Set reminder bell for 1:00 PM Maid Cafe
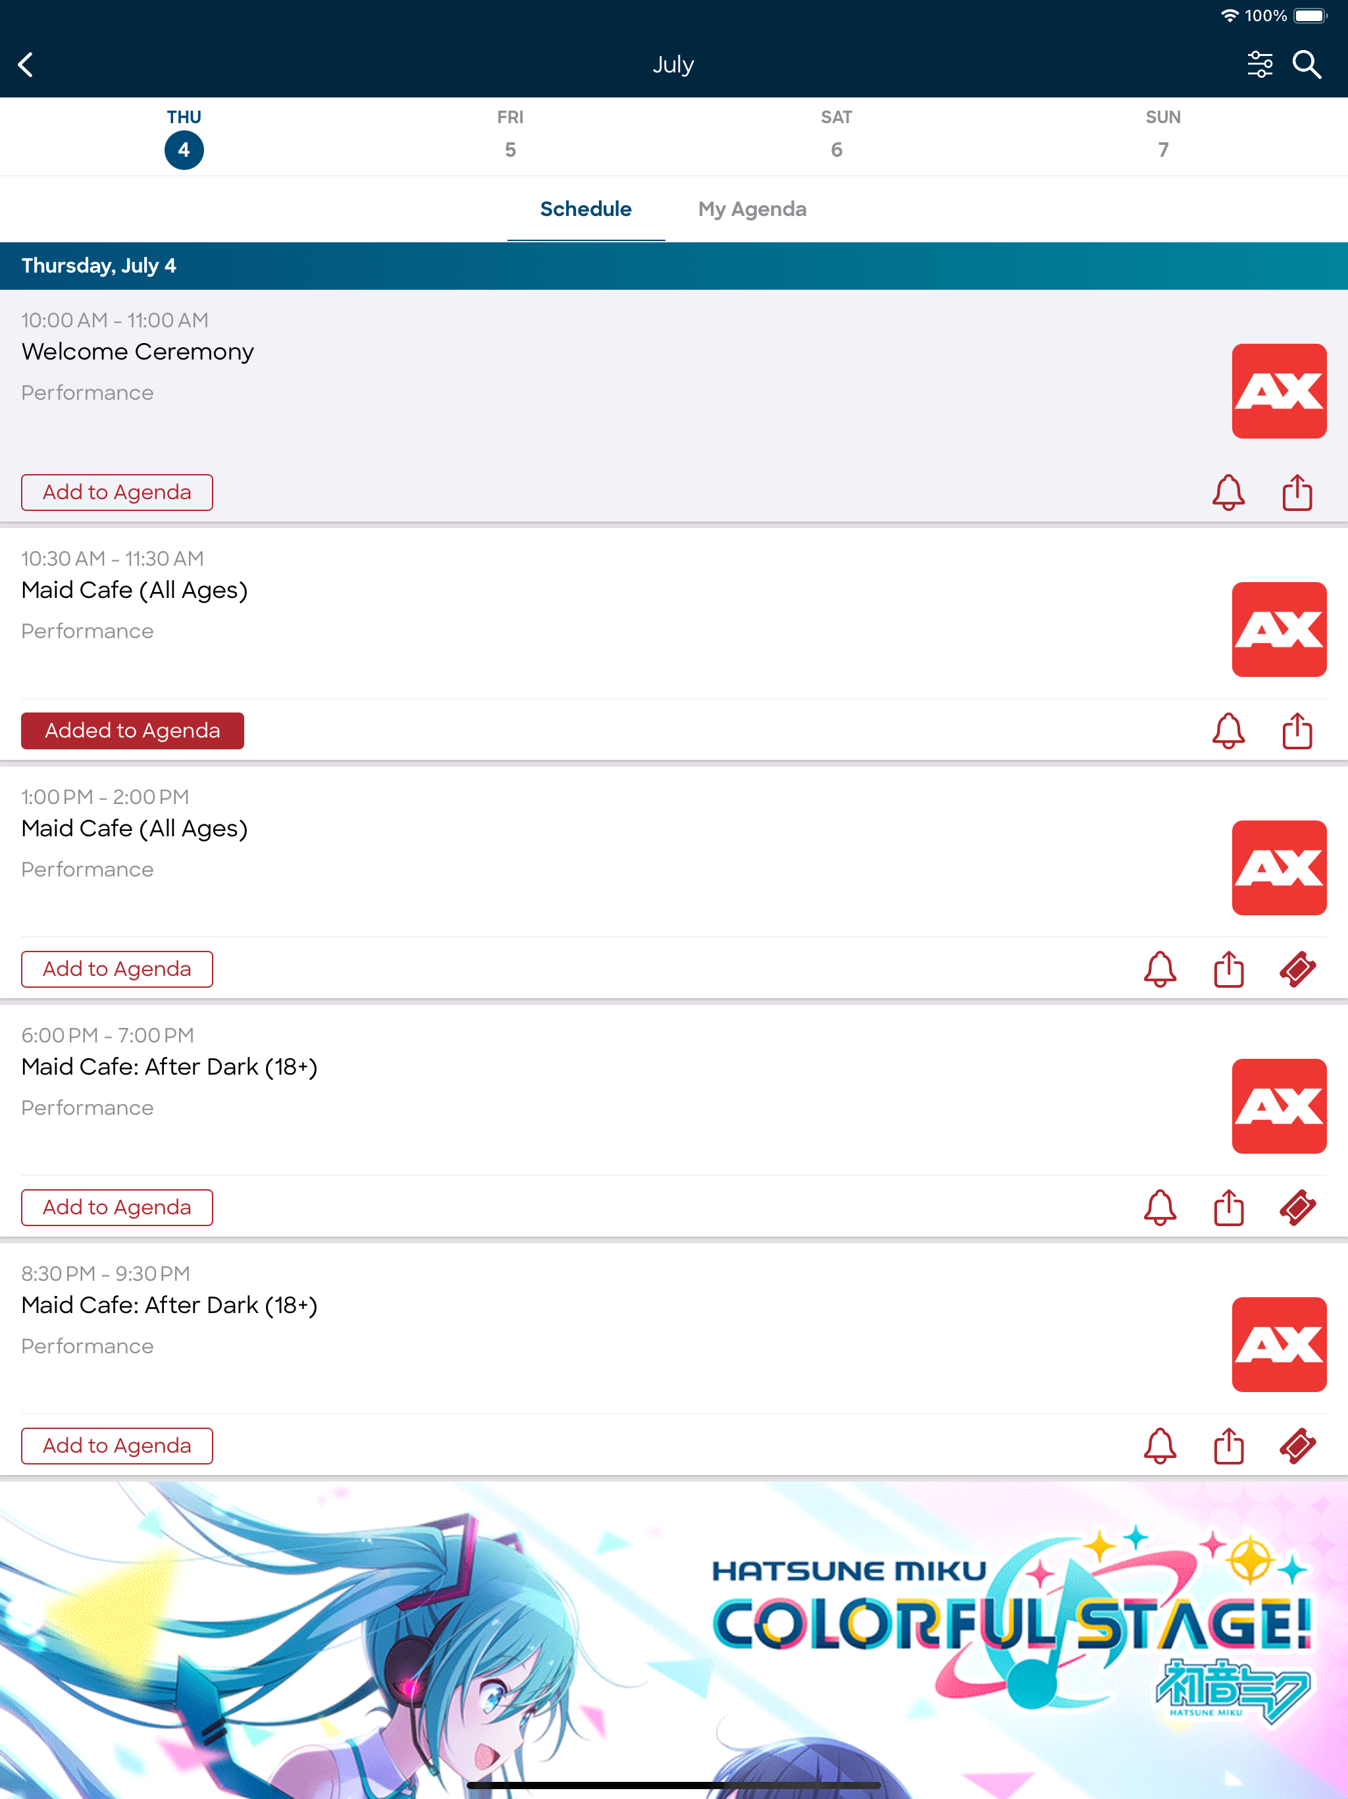 pyautogui.click(x=1159, y=969)
